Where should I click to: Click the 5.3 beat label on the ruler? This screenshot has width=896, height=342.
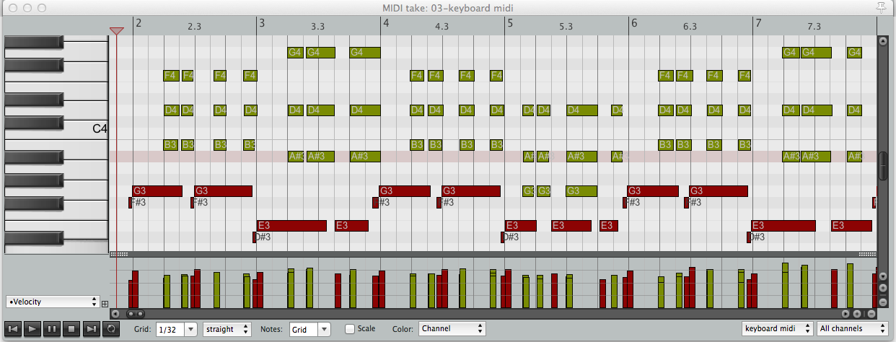pos(566,27)
